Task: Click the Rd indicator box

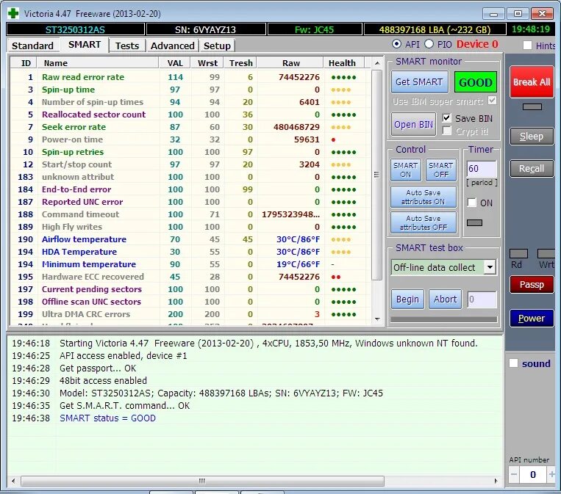Action: pyautogui.click(x=518, y=254)
